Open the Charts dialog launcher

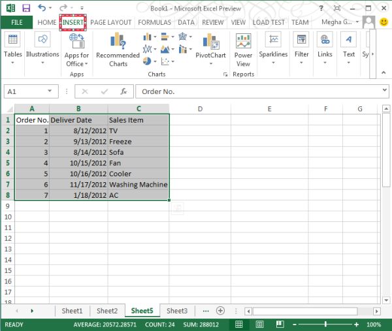pyautogui.click(x=225, y=74)
